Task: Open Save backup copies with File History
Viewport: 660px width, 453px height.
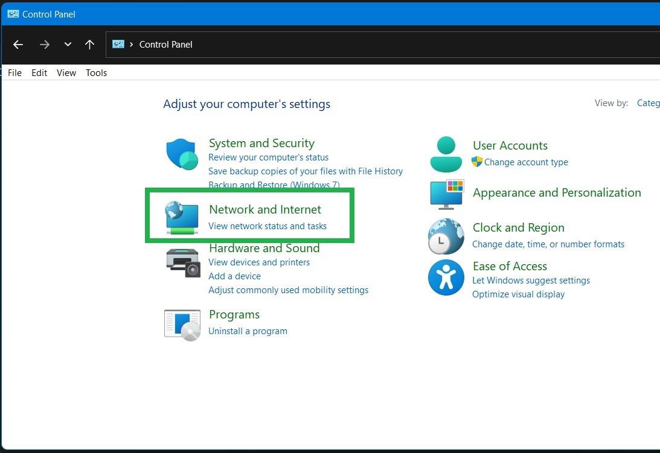Action: tap(306, 171)
